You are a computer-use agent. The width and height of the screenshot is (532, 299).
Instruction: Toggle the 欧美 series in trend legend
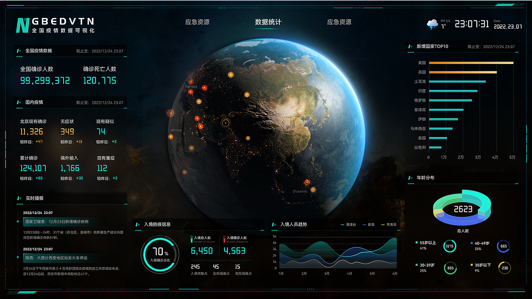point(368,225)
